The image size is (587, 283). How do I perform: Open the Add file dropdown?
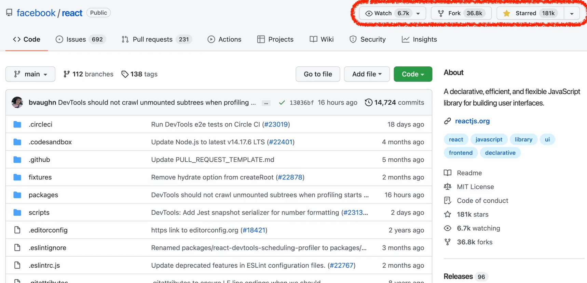[367, 74]
